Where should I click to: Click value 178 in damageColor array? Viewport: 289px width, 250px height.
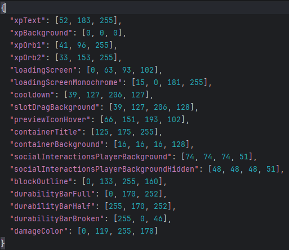point(147,231)
